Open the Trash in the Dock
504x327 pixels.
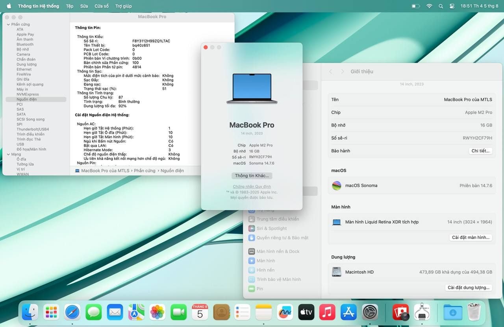(x=474, y=312)
